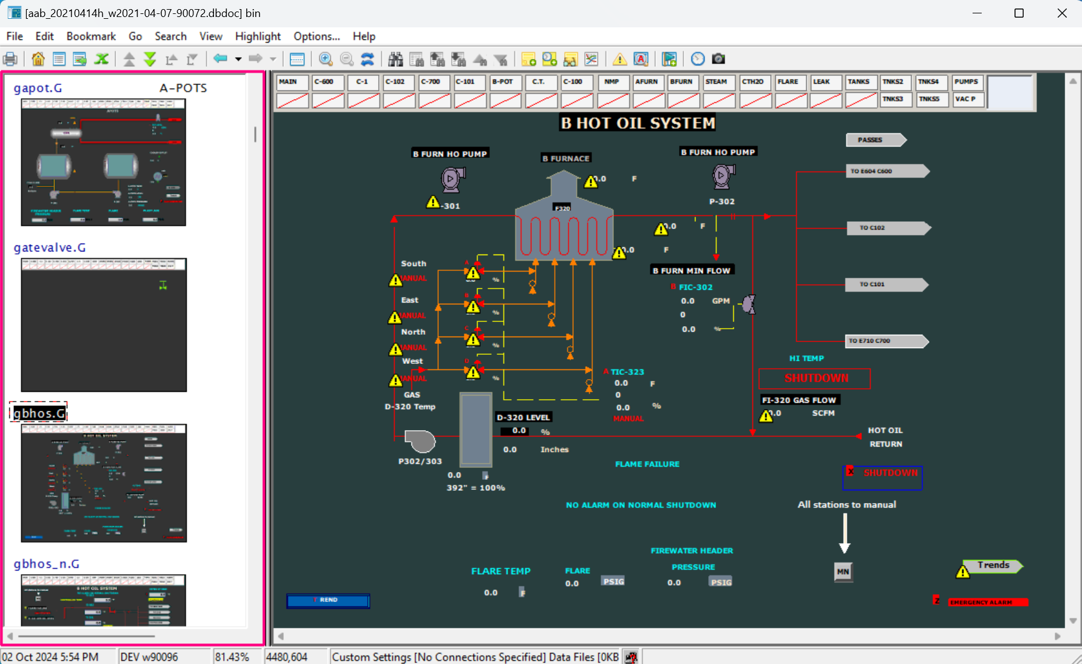Open the forward-history dropdown arrow
1082x664 pixels.
tap(273, 59)
